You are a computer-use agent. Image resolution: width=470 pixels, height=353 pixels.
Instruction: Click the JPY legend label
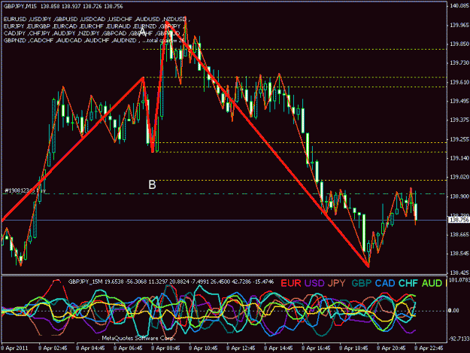coord(337,283)
